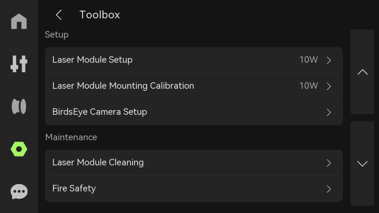Image resolution: width=379 pixels, height=213 pixels.
Task: Expand Laser Module Mounting Calibration chevron
Action: coord(329,86)
